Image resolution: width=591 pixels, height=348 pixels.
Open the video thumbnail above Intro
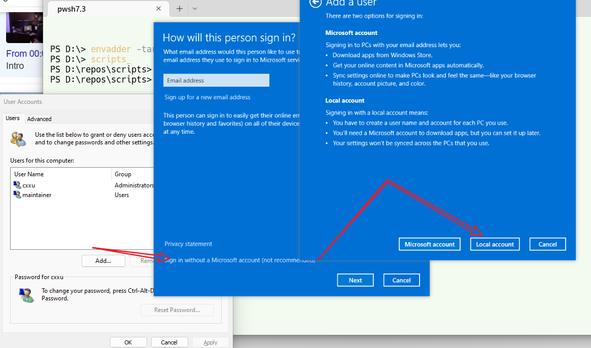(x=24, y=27)
